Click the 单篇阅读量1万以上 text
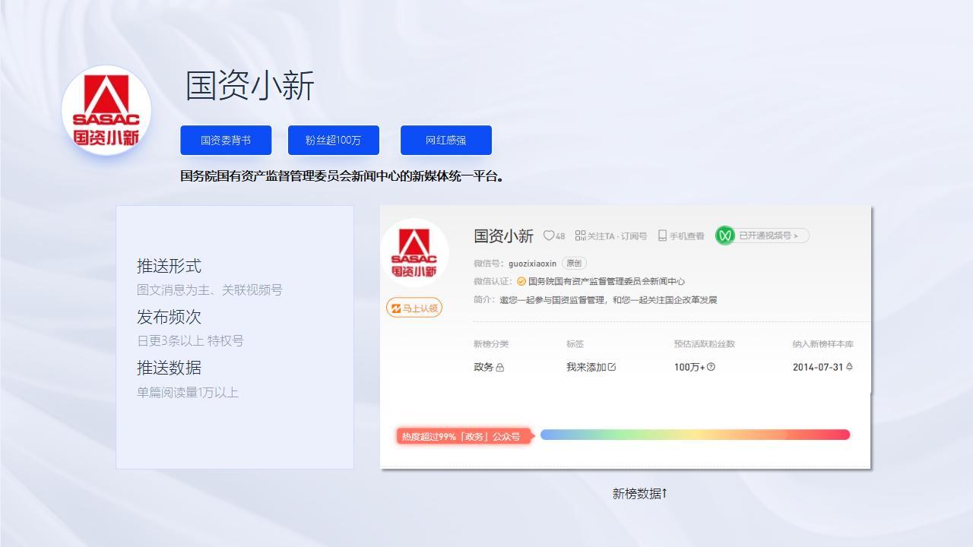973x547 pixels. pos(188,393)
